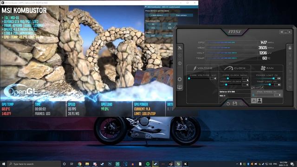Screen dimensions: 297x167
Task: Click the GeForce GTX 980 card name field
Action: (235, 92)
